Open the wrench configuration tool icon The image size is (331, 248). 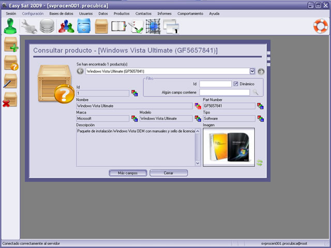point(29,26)
